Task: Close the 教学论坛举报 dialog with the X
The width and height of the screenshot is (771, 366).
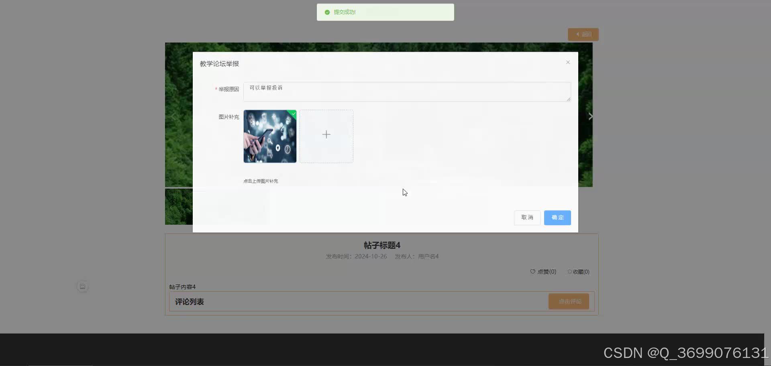Action: pyautogui.click(x=568, y=62)
